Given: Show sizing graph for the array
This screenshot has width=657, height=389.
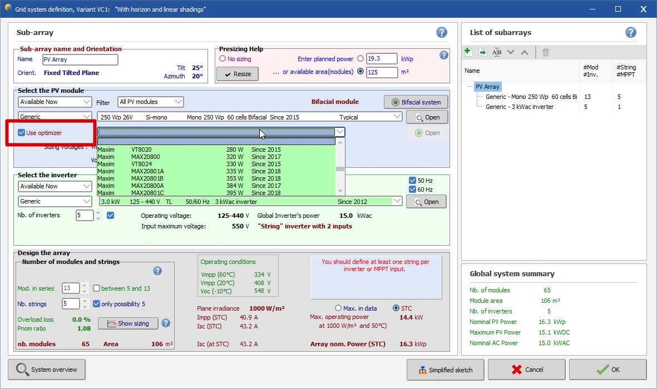Looking at the screenshot, I should pos(128,323).
